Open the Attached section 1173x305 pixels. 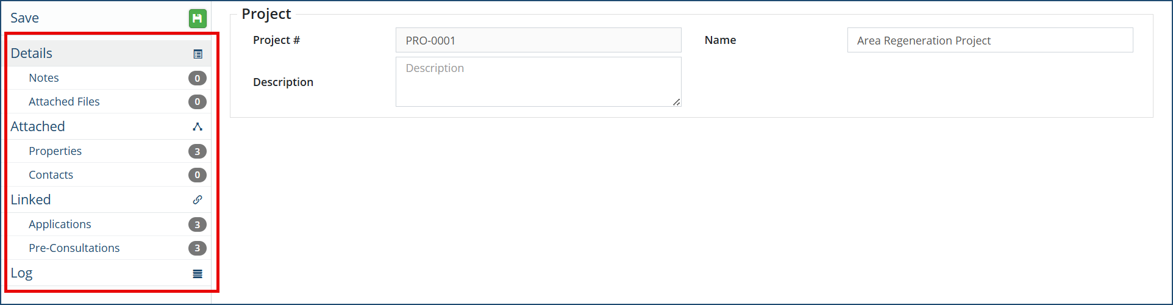38,127
